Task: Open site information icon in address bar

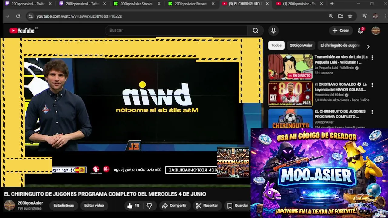Action: [x=30, y=16]
